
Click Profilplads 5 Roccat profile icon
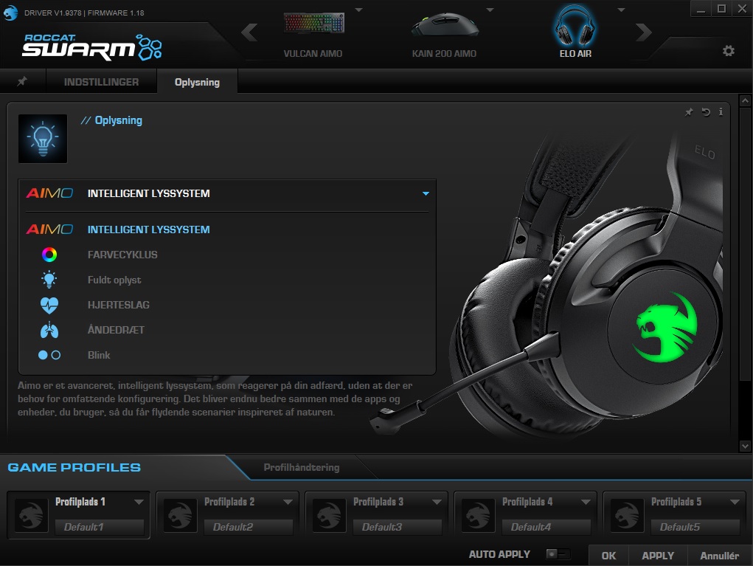pyautogui.click(x=627, y=515)
